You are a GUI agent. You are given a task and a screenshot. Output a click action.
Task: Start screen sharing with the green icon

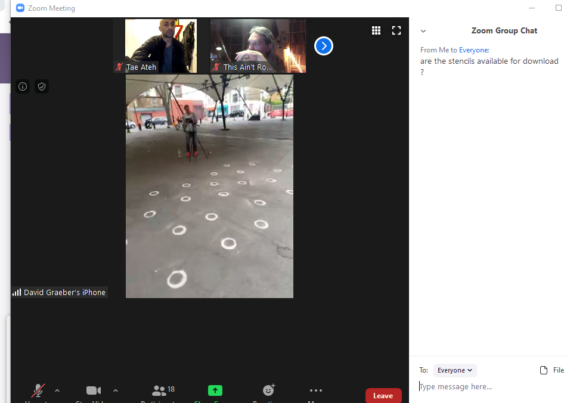(x=215, y=390)
